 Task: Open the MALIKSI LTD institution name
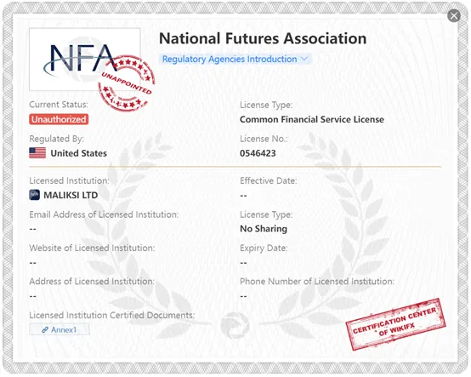pyautogui.click(x=71, y=195)
